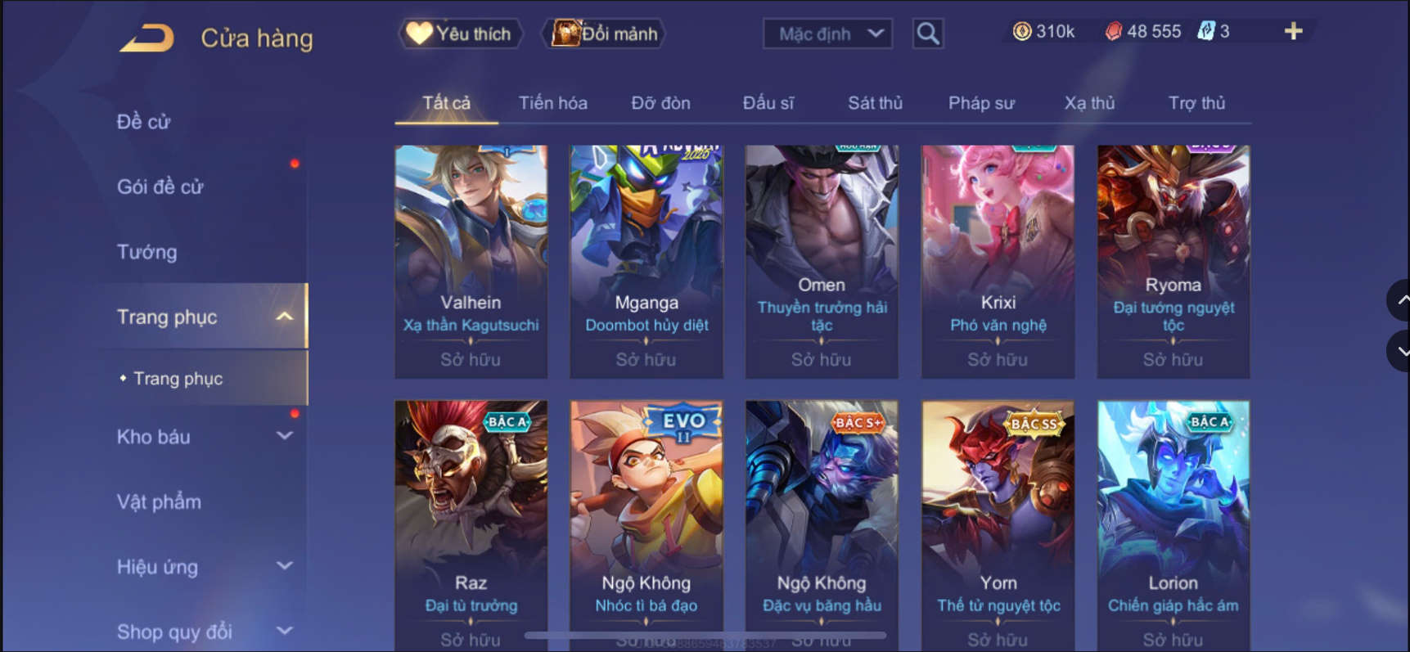Click the back arrow logo icon

point(147,38)
